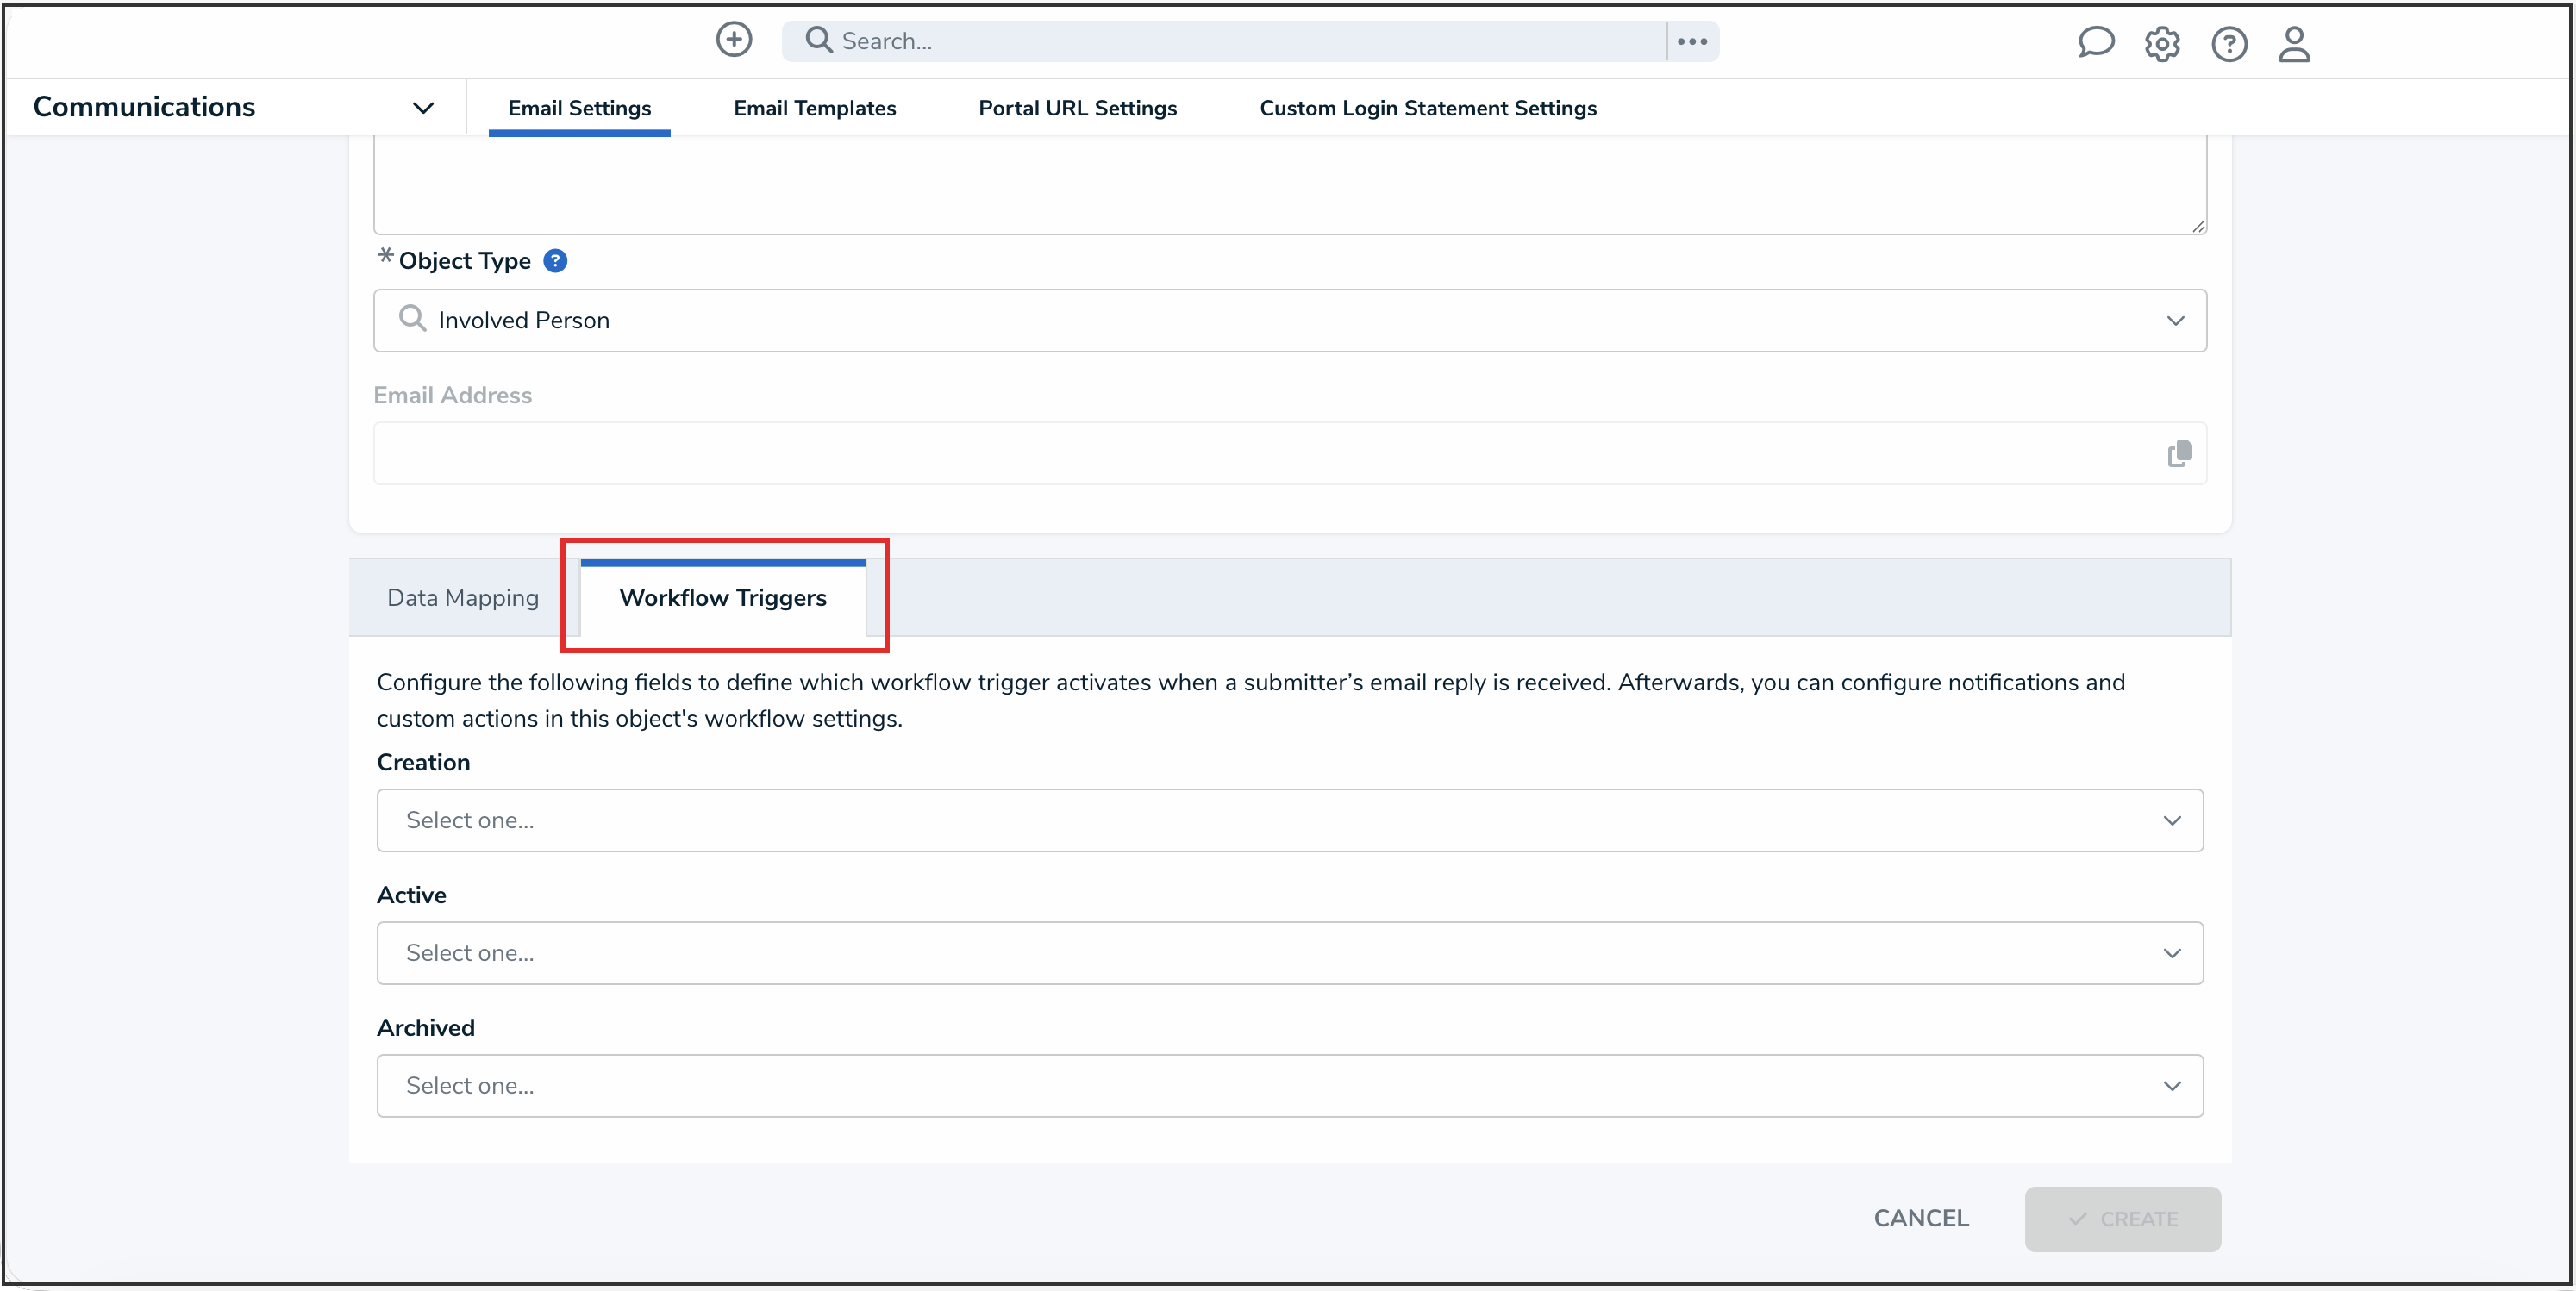2576x1291 pixels.
Task: Open the chat/feedback bubble icon
Action: tap(2096, 43)
